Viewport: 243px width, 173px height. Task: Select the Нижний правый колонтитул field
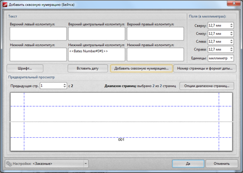click(x=155, y=54)
